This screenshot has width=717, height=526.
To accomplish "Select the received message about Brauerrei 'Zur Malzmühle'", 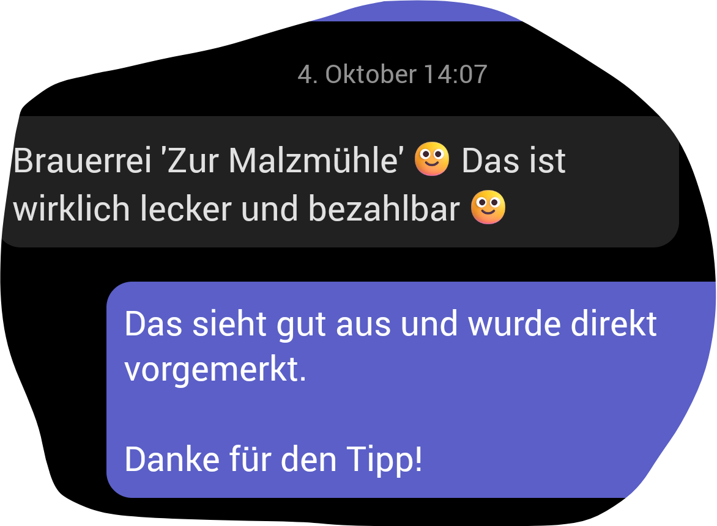I will pyautogui.click(x=341, y=181).
